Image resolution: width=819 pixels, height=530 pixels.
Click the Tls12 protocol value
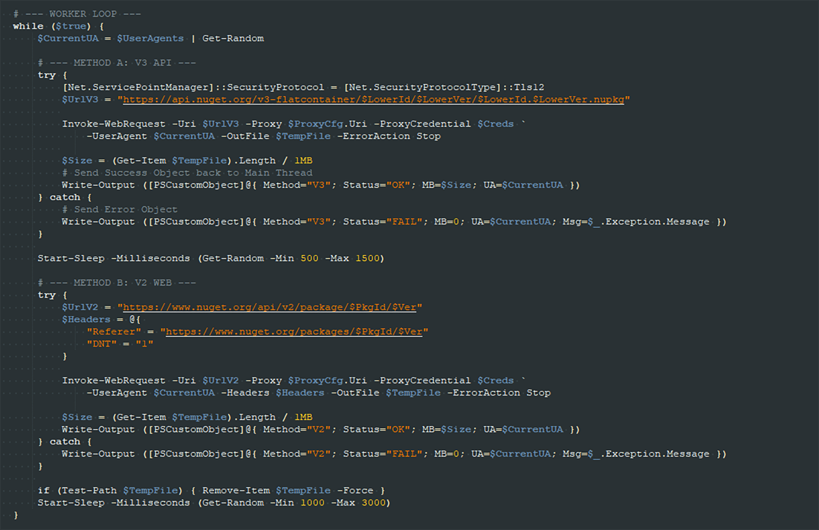[x=529, y=88]
